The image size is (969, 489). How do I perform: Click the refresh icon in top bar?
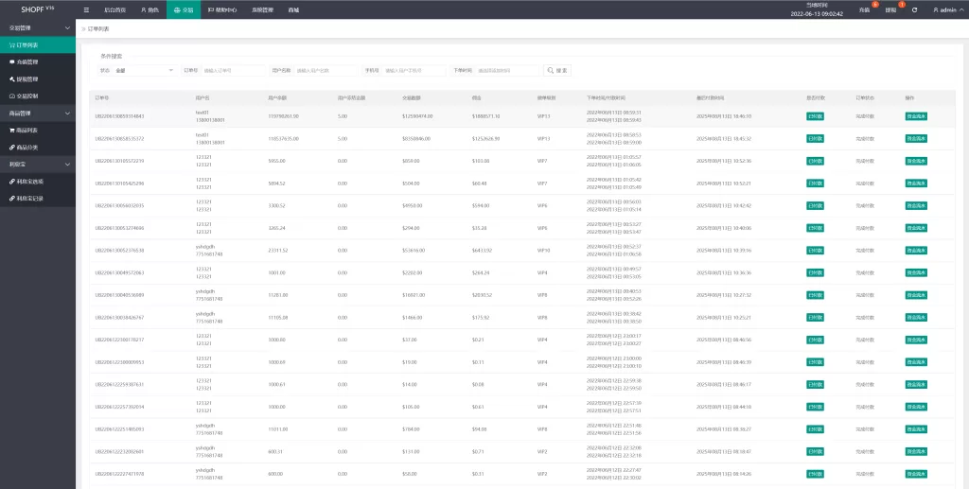(913, 9)
